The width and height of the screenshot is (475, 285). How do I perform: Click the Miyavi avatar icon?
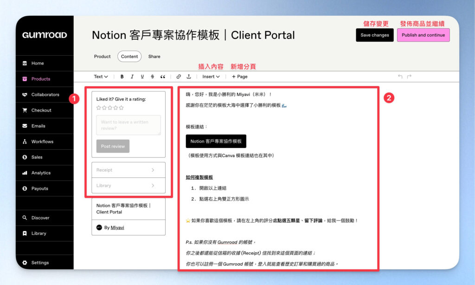pos(99,228)
